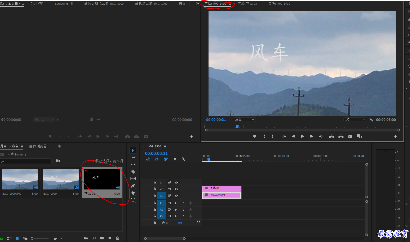
Task: Toggle V1 track targeting
Action: tap(161, 195)
